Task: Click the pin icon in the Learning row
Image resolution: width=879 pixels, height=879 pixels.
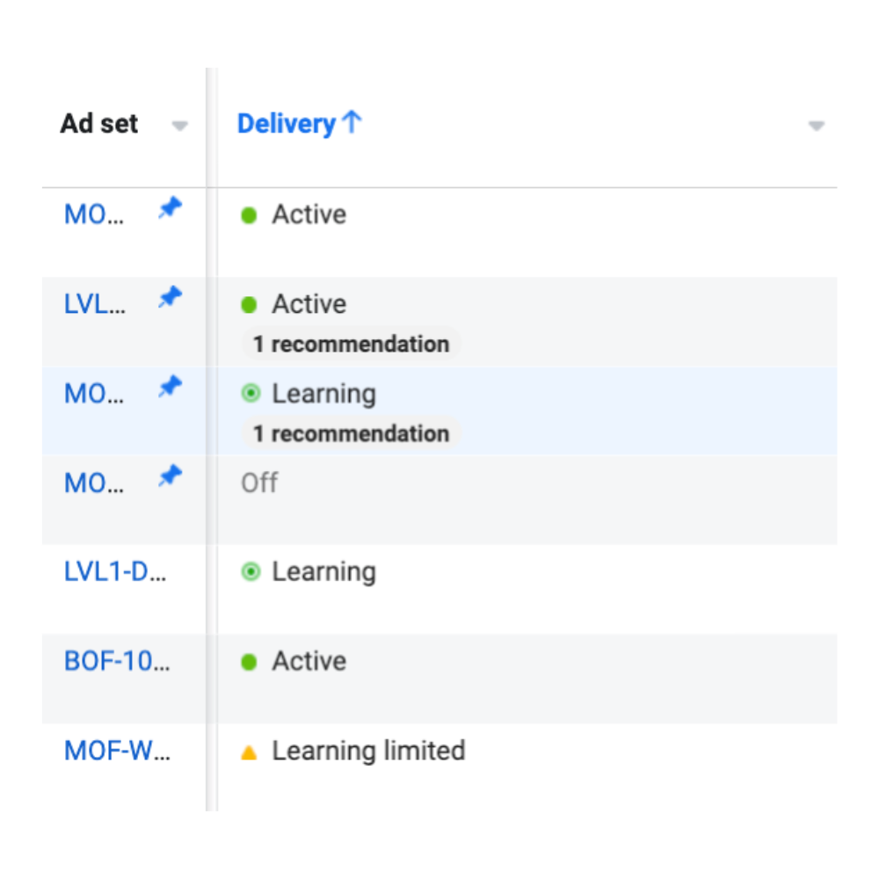Action: [x=170, y=386]
